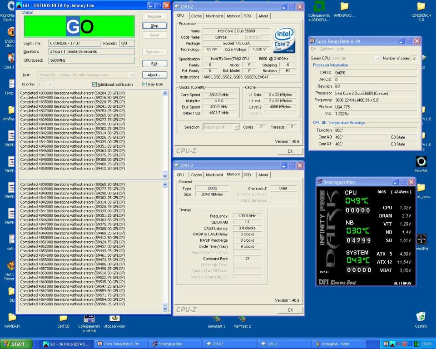Click the ORTHOS mountain icon in the system tray
This screenshot has width=436, height=349.
pos(392,344)
